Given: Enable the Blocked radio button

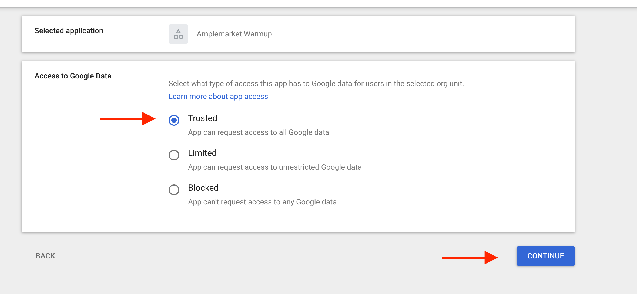Looking at the screenshot, I should (x=174, y=190).
